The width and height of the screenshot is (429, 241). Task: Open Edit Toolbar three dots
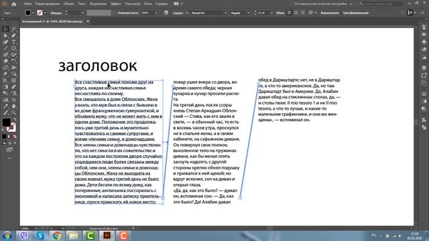pyautogui.click(x=9, y=158)
